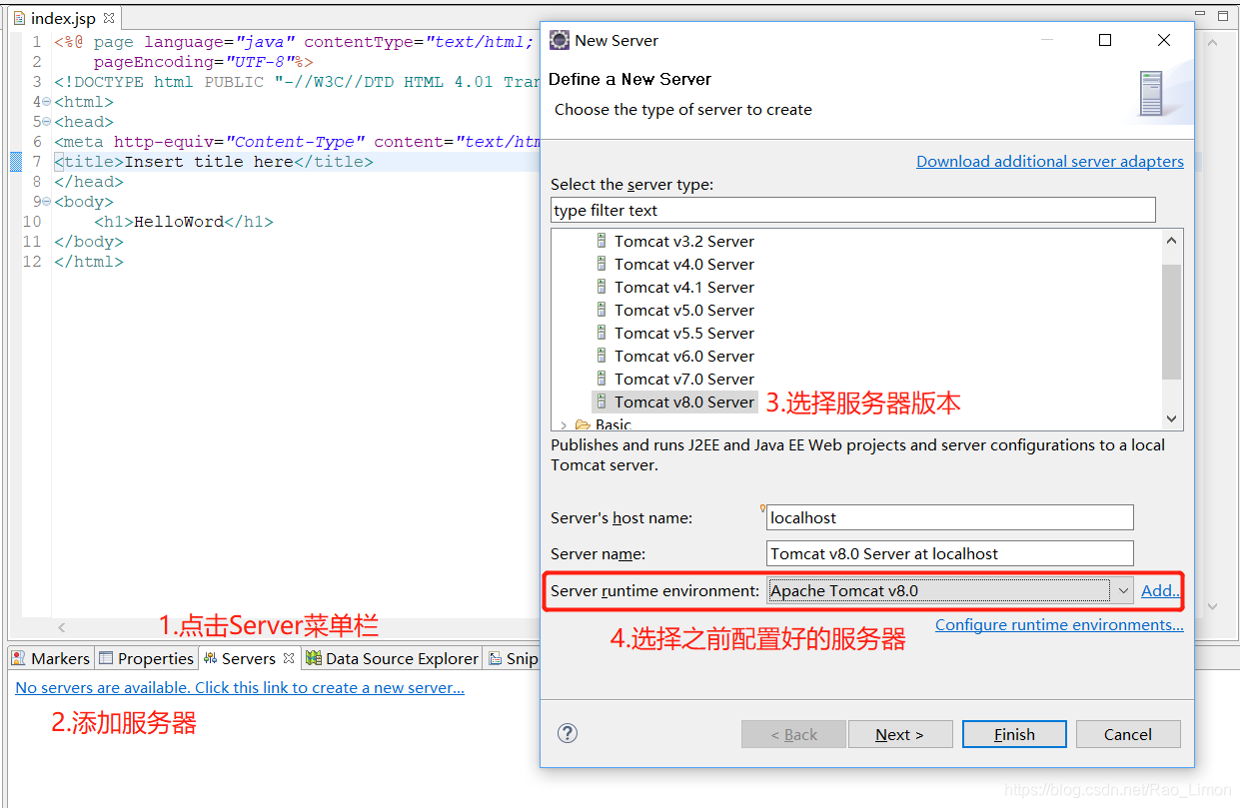Screen dimensions: 1240x808
Task: Click the Finish button
Action: [1014, 734]
